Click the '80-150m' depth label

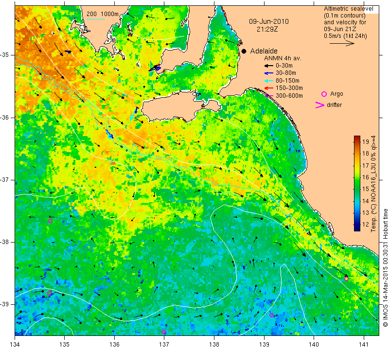(x=287, y=81)
